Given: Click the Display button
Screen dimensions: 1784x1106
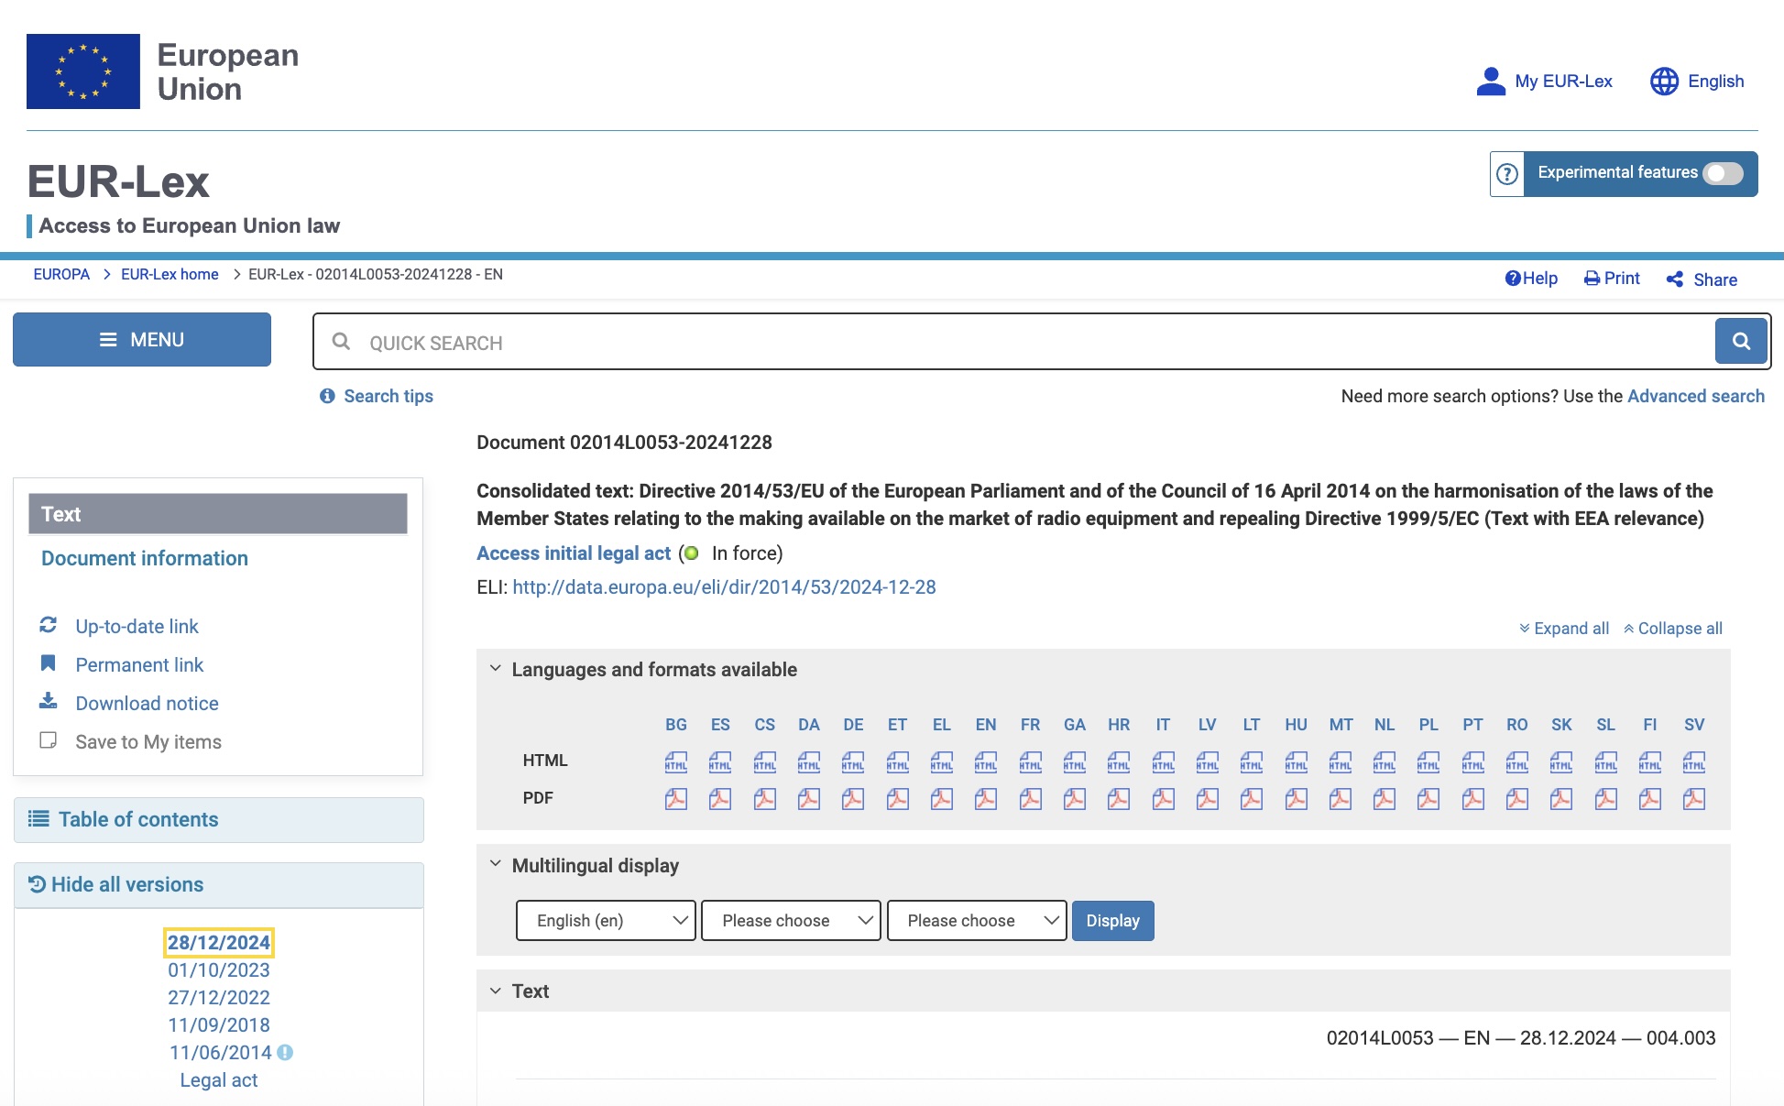Looking at the screenshot, I should [x=1112, y=921].
